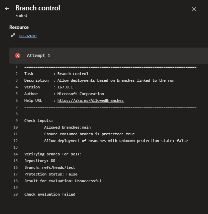Image resolution: width=208 pixels, height=214 pixels.
Task: Select the 'Repository: DR' log line
Action: pos(40,161)
